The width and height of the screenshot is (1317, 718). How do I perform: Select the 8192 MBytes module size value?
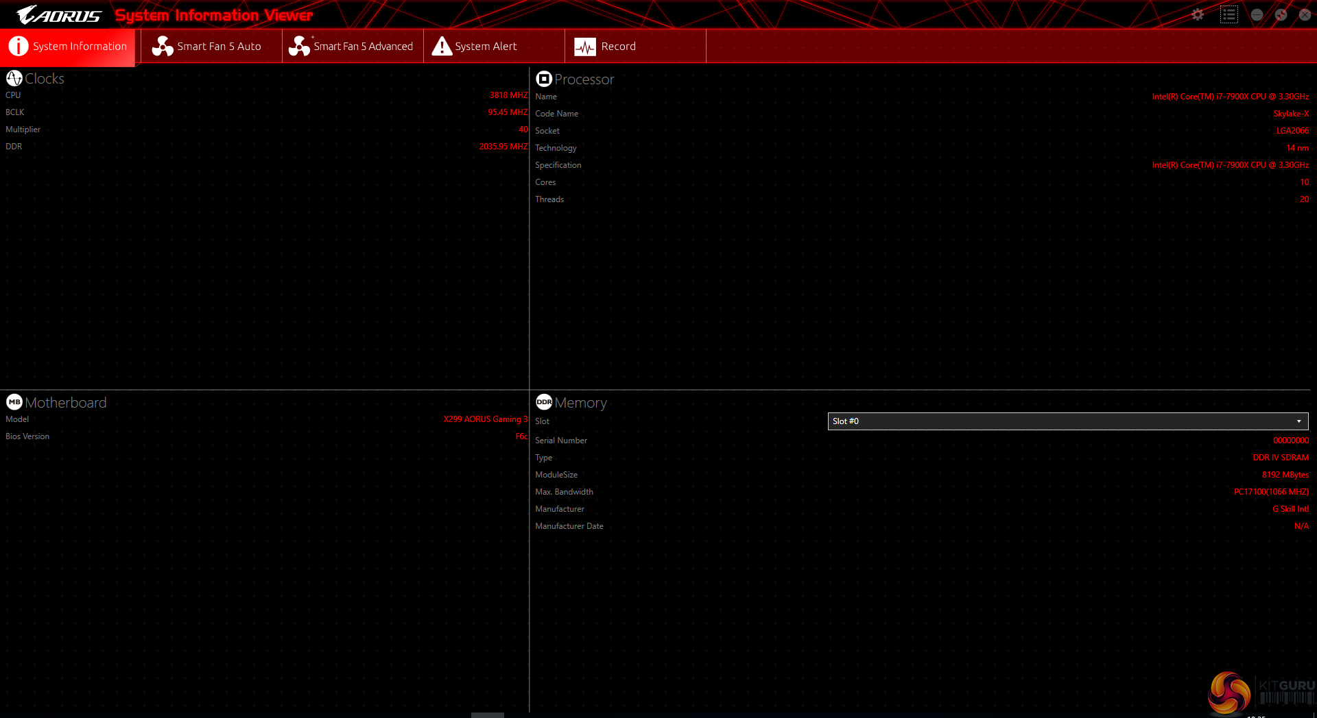tap(1285, 475)
